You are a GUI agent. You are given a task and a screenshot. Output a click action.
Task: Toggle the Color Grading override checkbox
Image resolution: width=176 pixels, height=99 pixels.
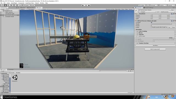[138, 31]
